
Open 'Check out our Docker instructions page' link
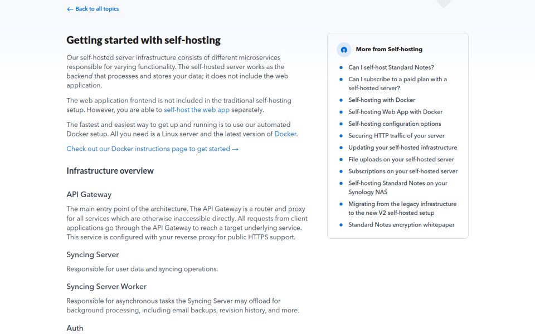(x=152, y=149)
